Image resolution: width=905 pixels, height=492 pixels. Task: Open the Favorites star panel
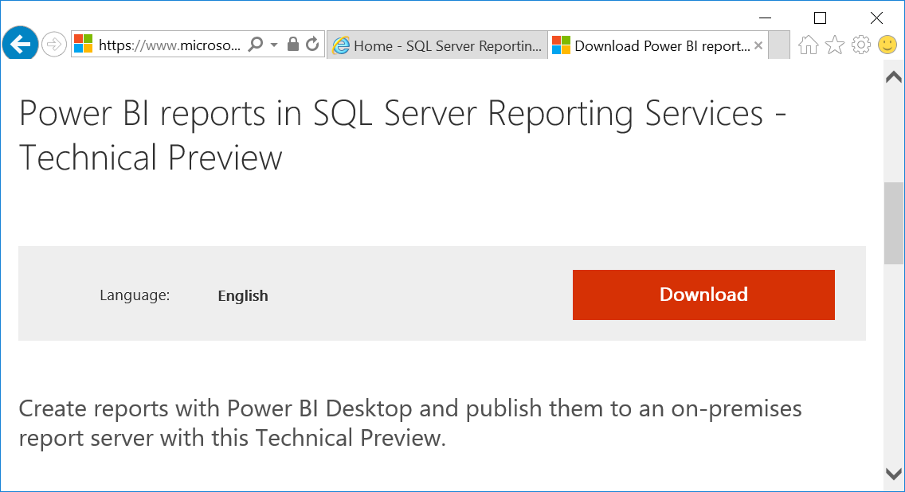tap(834, 45)
